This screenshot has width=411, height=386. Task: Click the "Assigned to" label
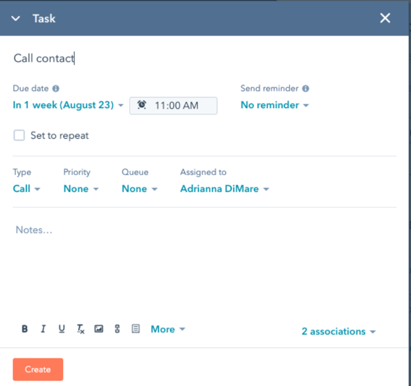tap(203, 172)
